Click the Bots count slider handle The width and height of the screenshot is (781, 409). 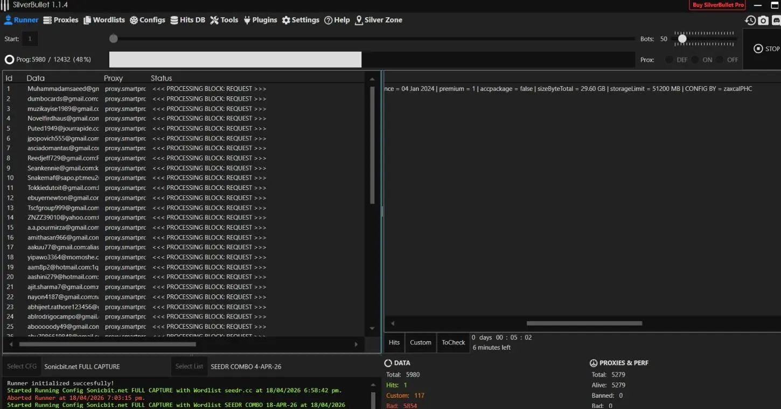682,39
